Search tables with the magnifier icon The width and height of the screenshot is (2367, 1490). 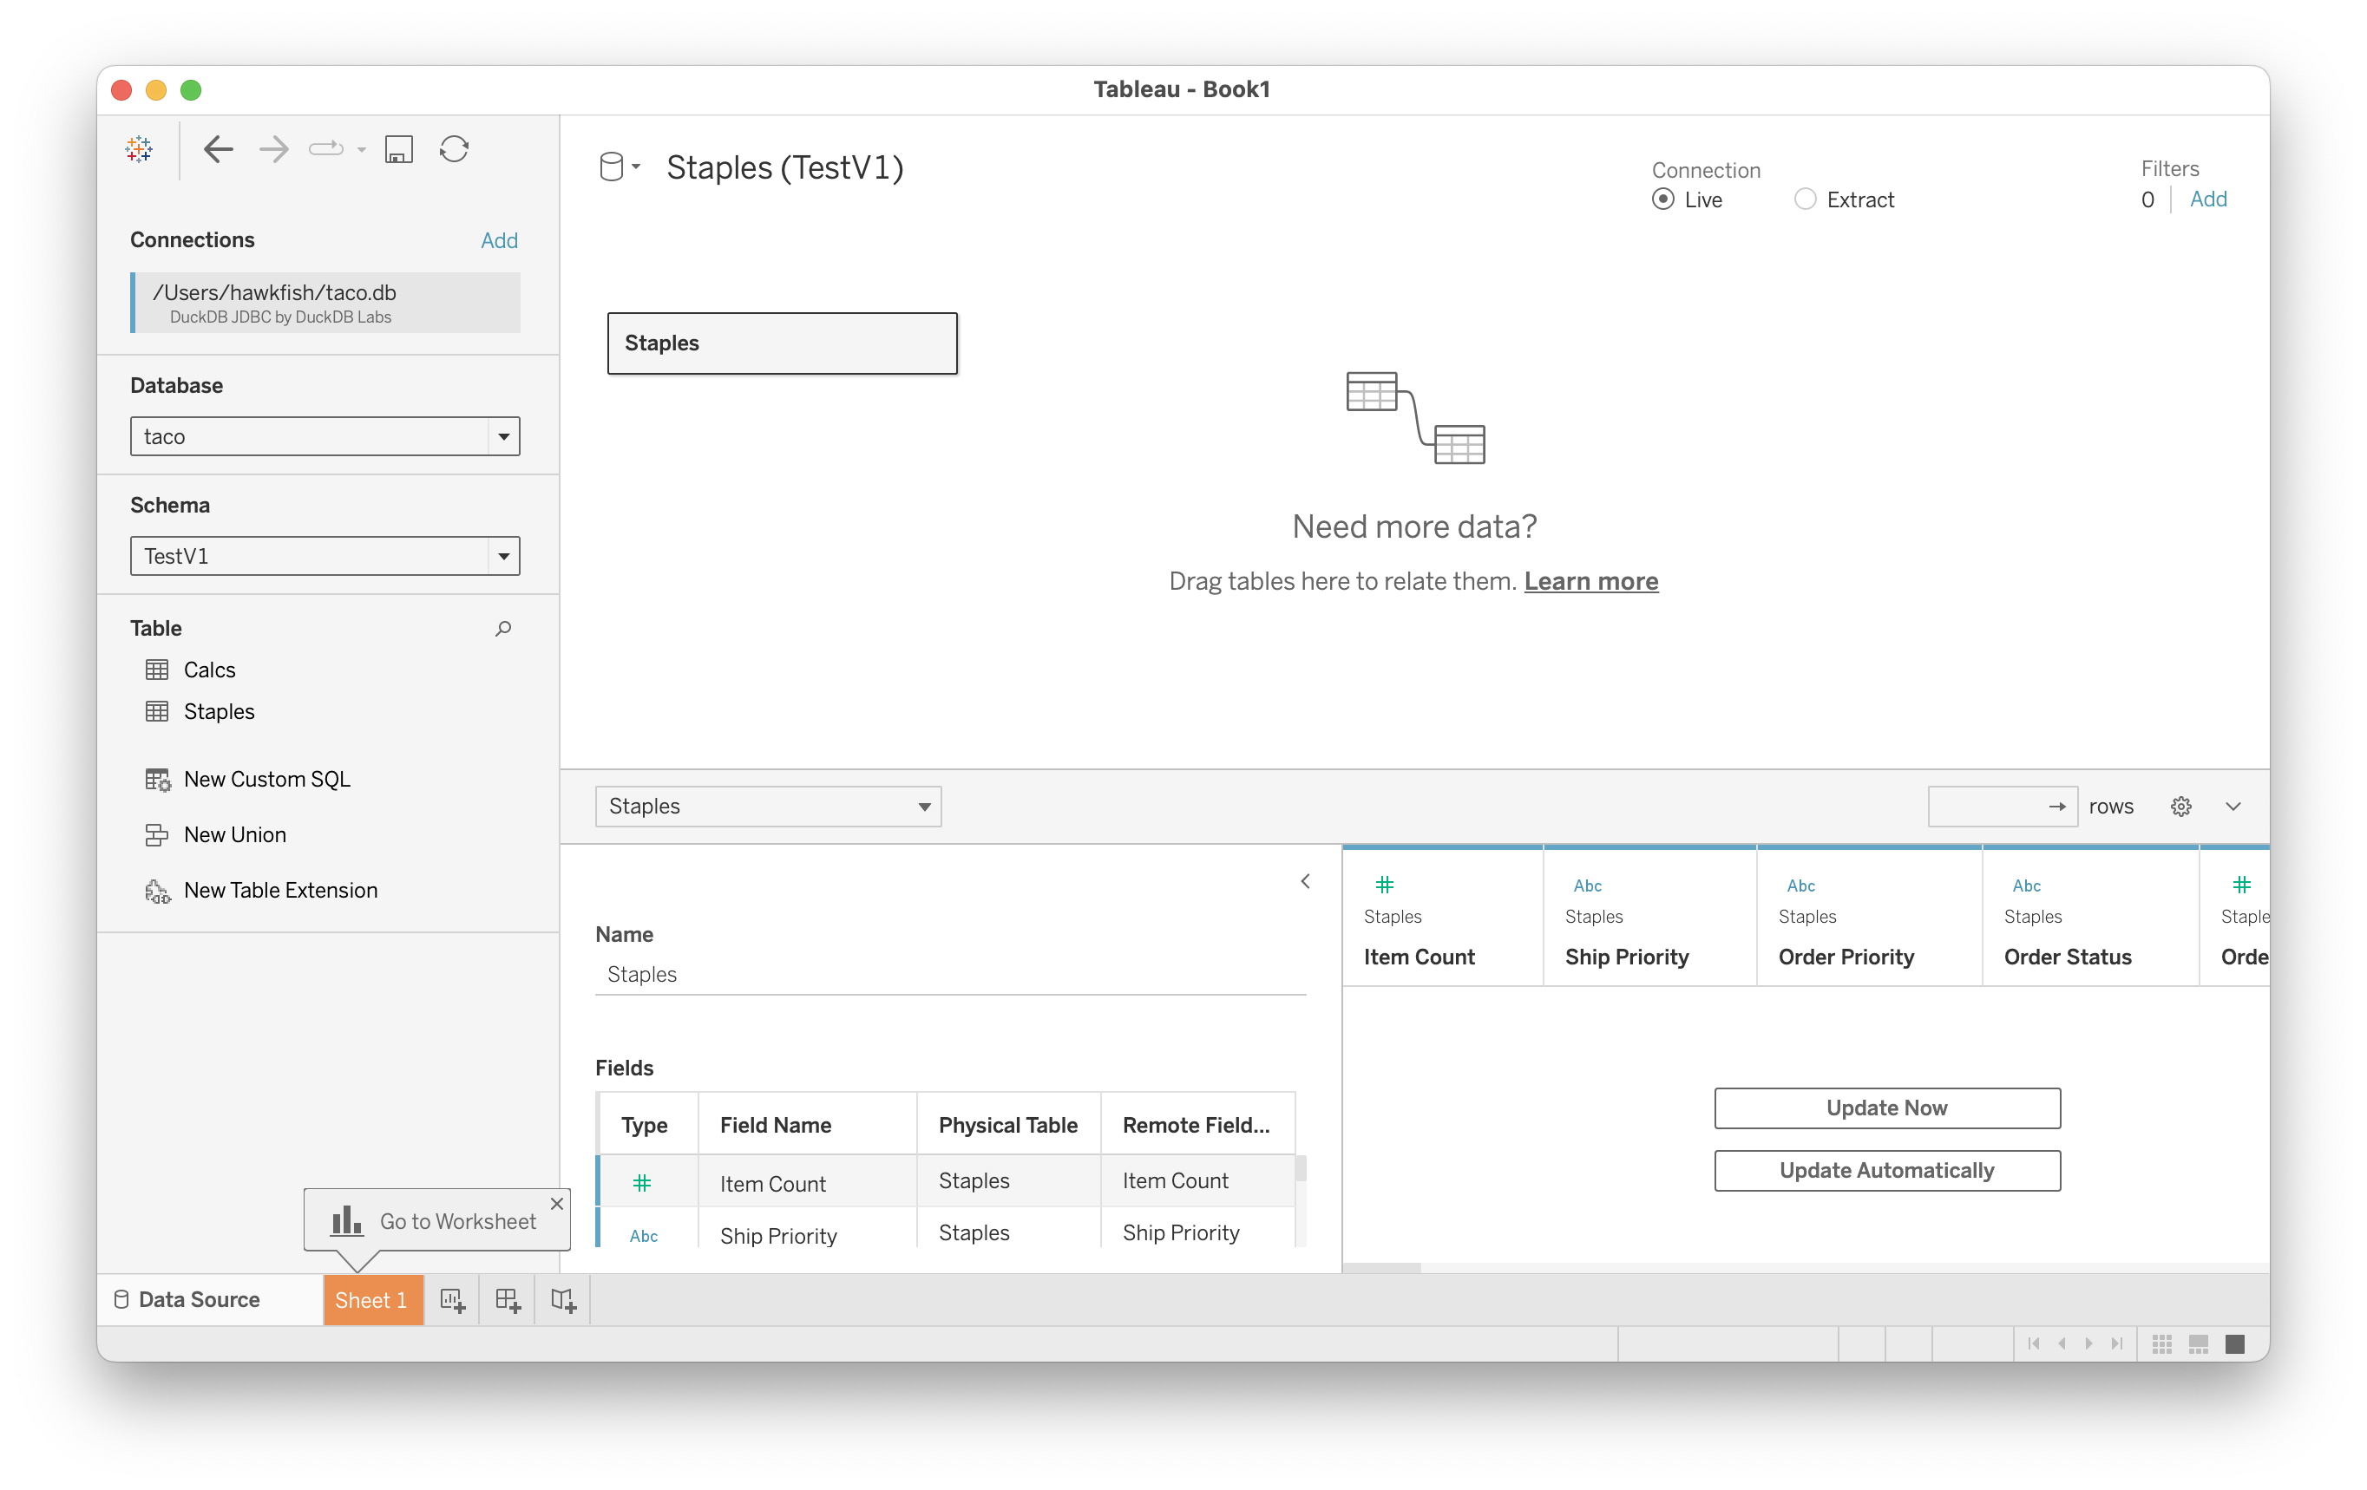pyautogui.click(x=503, y=628)
